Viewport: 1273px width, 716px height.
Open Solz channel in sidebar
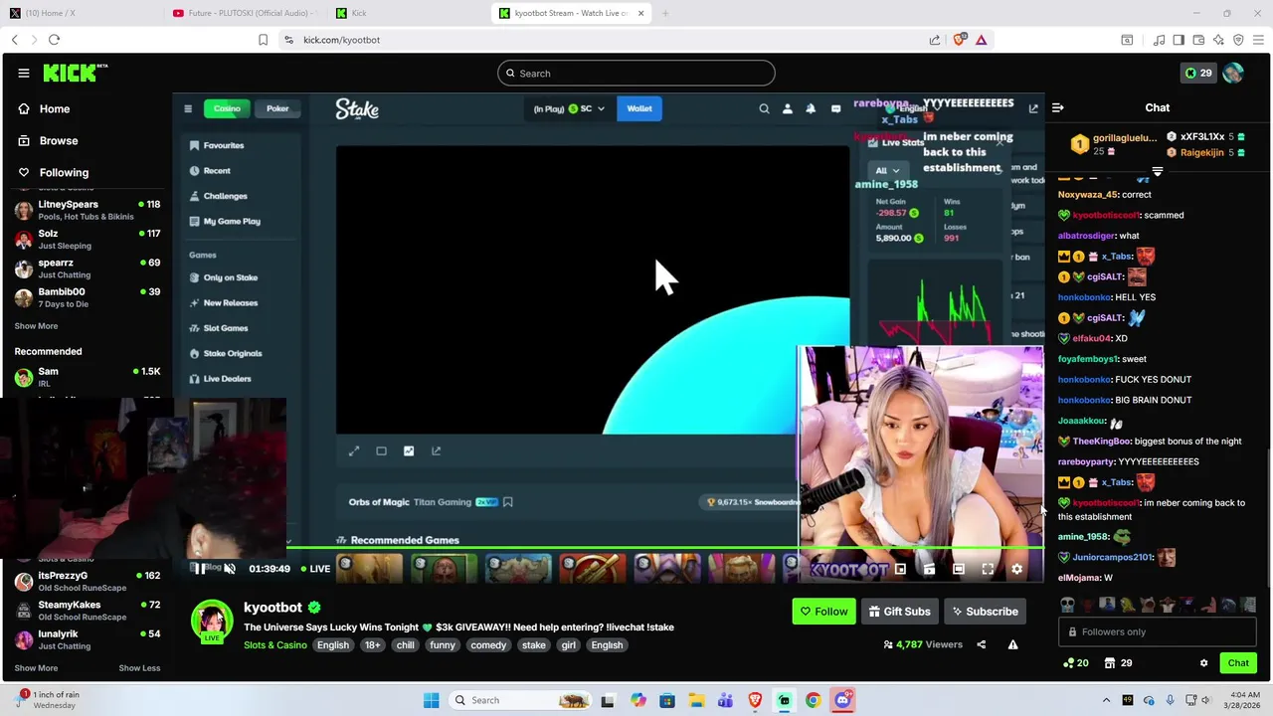pos(87,239)
